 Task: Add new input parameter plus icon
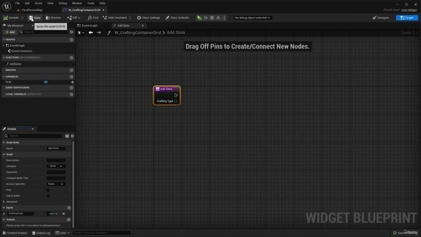pyautogui.click(x=69, y=208)
